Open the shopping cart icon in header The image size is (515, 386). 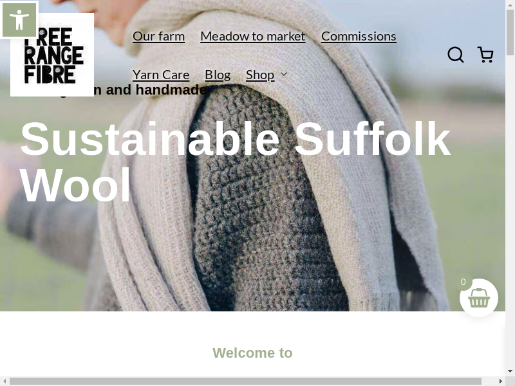[485, 55]
